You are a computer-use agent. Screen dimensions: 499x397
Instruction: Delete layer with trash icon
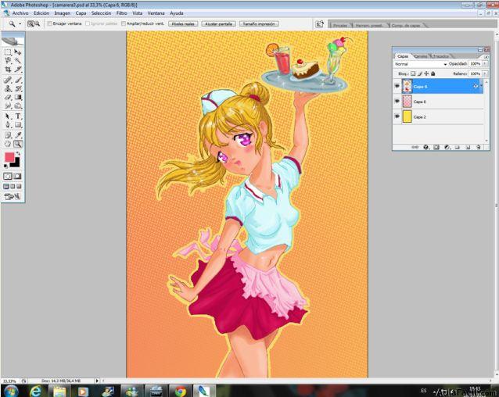[x=479, y=147]
